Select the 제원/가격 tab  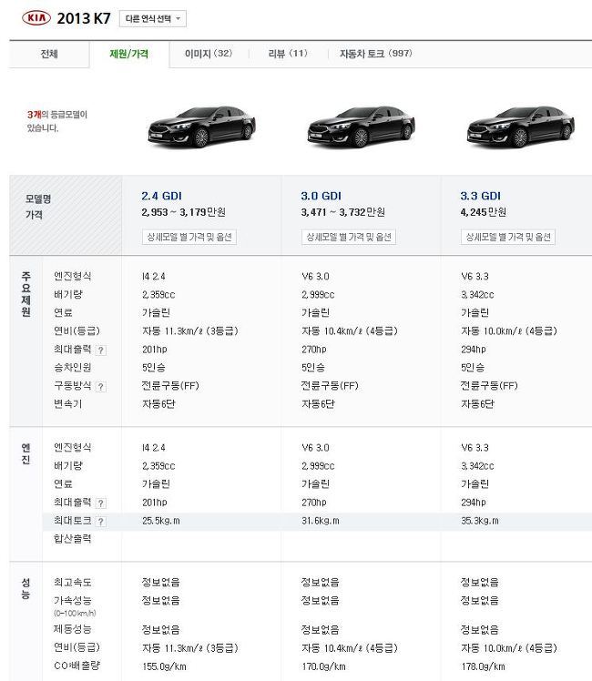point(129,54)
